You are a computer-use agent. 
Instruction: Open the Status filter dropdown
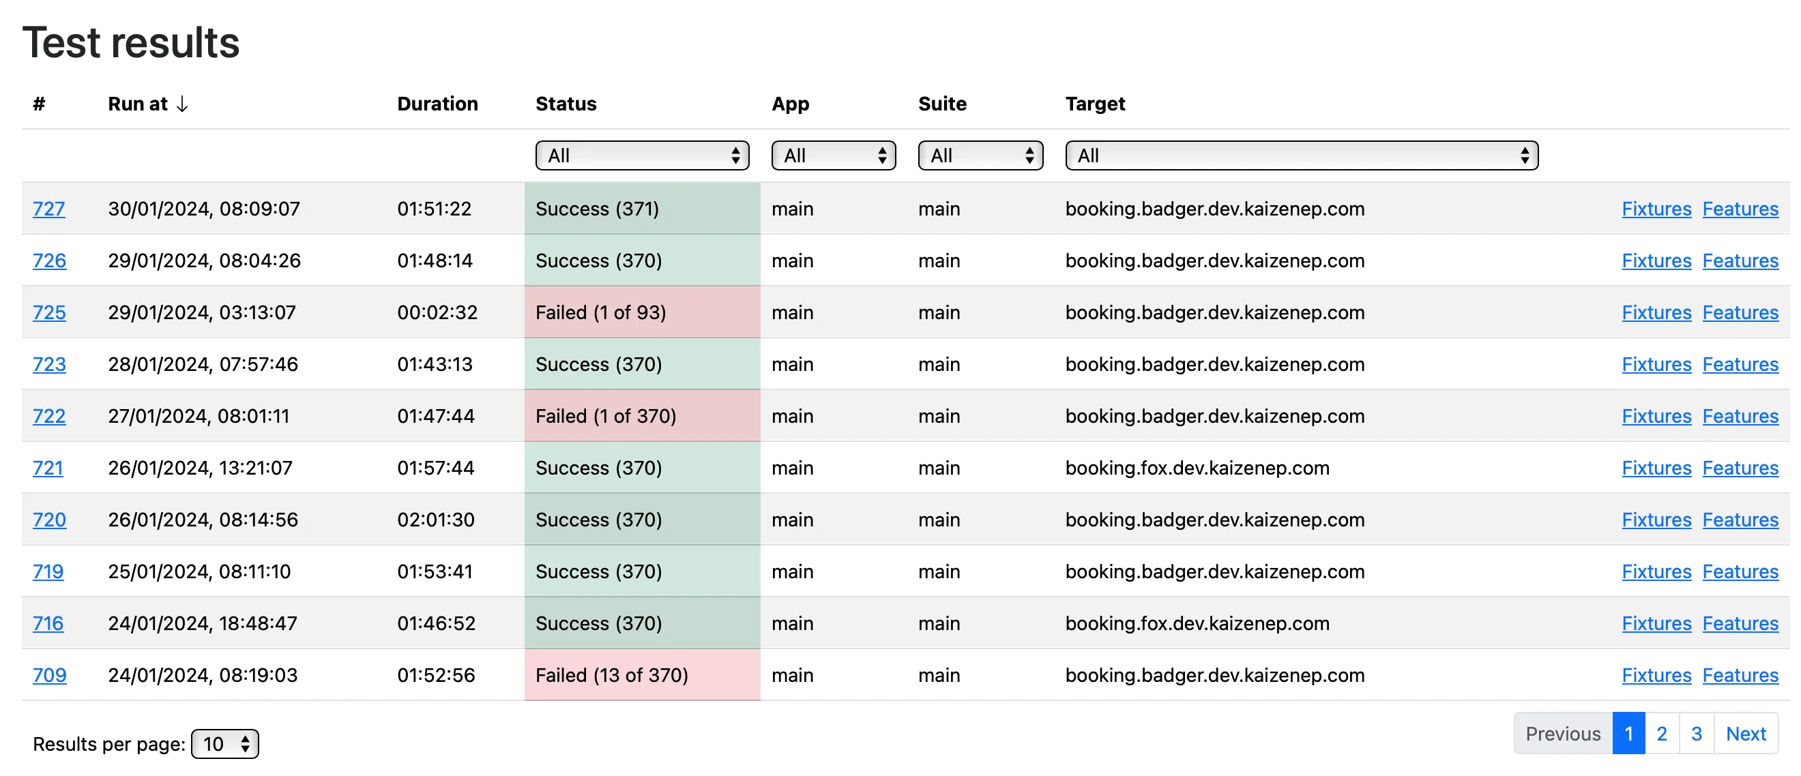642,155
